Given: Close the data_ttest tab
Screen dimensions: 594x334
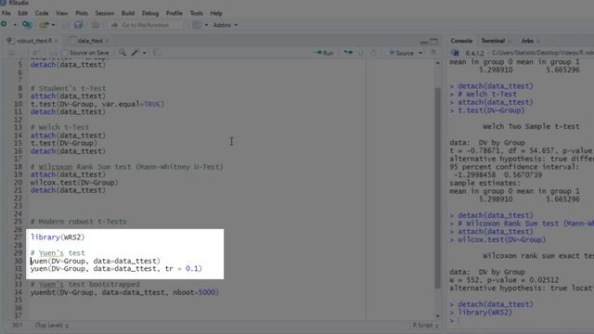Looking at the screenshot, I should pos(108,41).
